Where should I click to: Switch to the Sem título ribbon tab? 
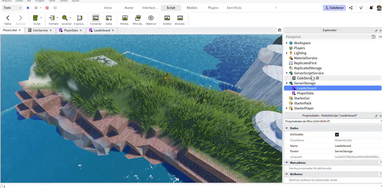234,8
